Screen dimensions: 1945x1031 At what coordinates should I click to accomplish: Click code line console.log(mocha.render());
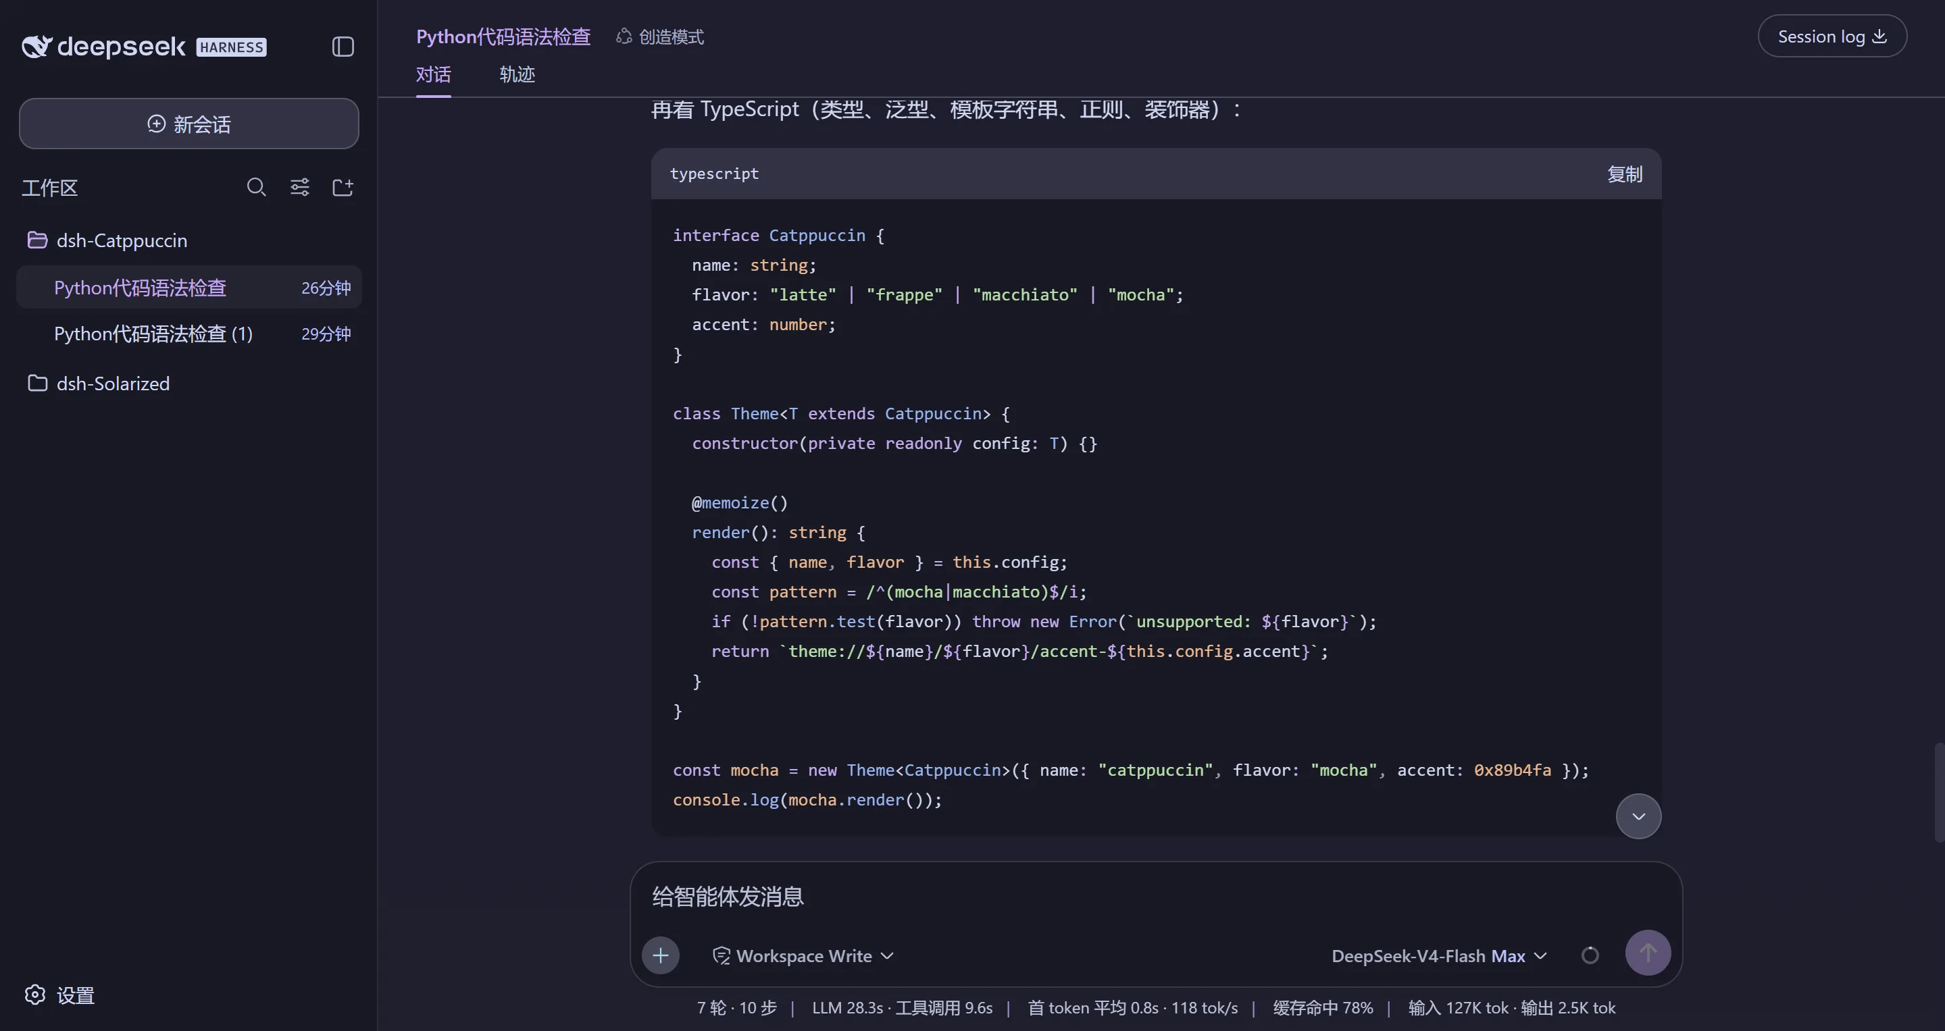pos(808,800)
